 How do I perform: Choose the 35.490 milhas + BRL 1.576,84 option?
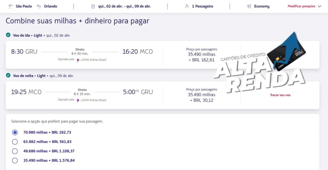pyautogui.click(x=15, y=161)
